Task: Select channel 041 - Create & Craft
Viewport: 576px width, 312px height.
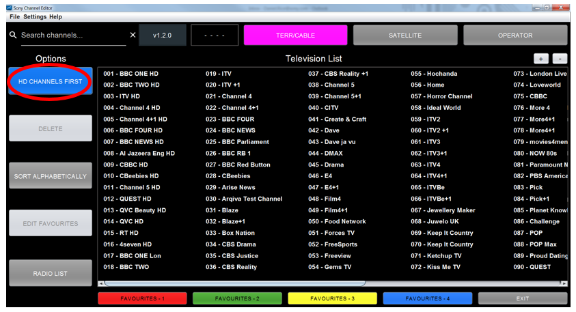Action: pyautogui.click(x=338, y=119)
